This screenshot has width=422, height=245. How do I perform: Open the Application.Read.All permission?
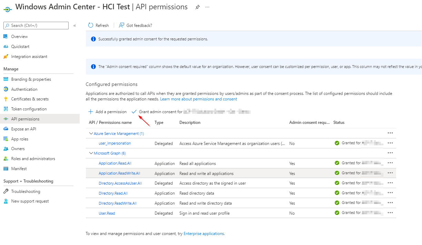point(115,163)
